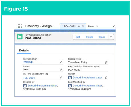Close the PCA-0023 tab
The image size is (131, 107).
click(x=83, y=26)
